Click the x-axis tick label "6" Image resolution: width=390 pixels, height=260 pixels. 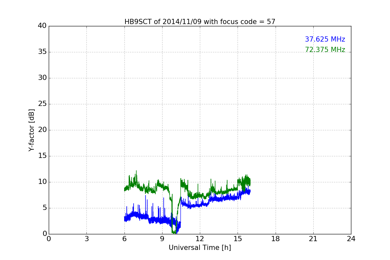tap(124, 239)
